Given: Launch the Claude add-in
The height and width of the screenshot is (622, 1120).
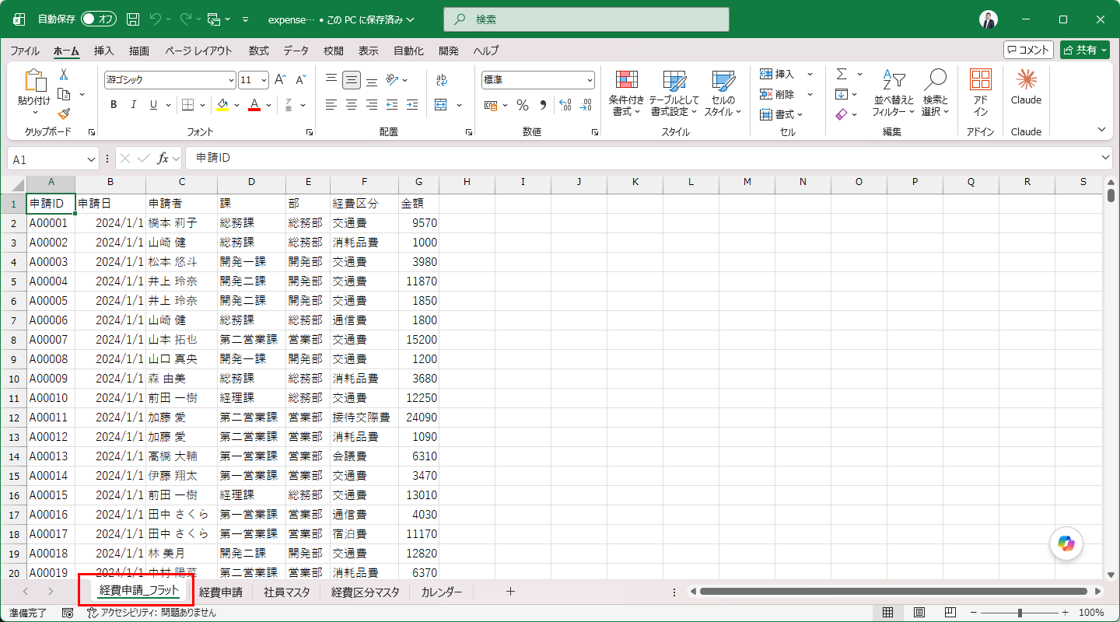Looking at the screenshot, I should click(1026, 88).
